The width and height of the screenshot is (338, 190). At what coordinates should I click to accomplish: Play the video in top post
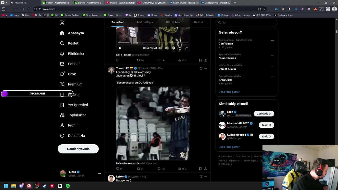tap(120, 48)
